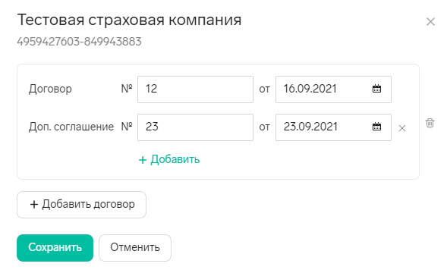Delete the contract using the trash icon
Image resolution: width=447 pixels, height=273 pixels.
pyautogui.click(x=430, y=123)
